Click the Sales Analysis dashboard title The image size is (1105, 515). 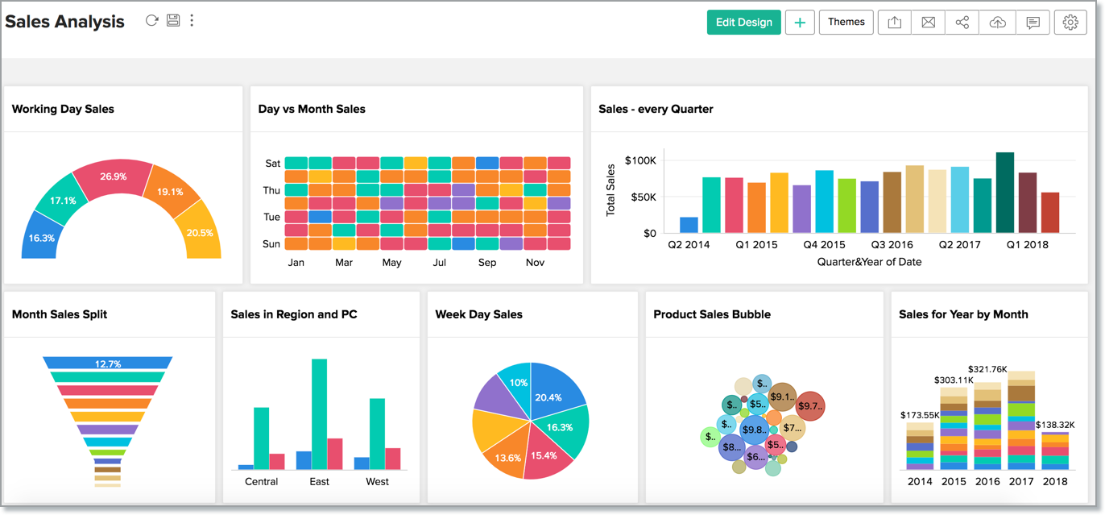(64, 22)
